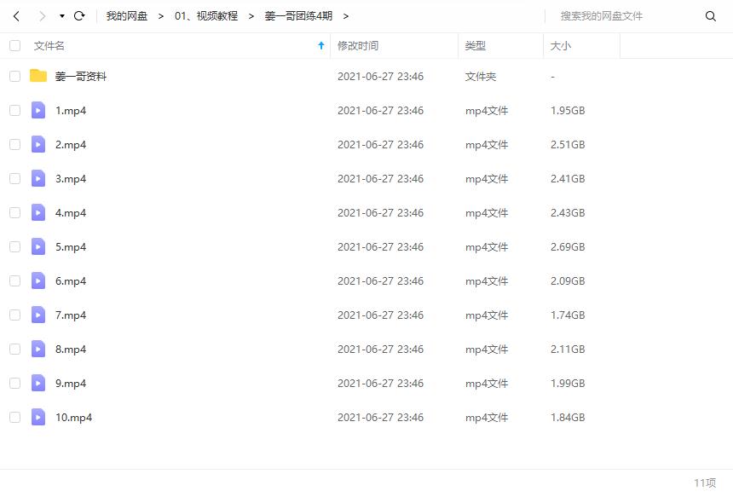Click the 姜一哥资料 yellow folder icon

coord(38,76)
